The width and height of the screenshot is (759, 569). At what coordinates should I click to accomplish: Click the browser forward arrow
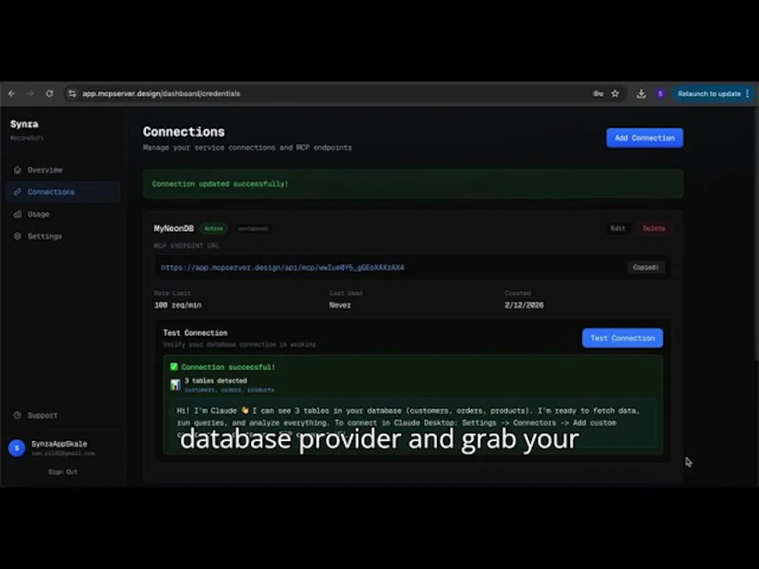[x=30, y=94]
